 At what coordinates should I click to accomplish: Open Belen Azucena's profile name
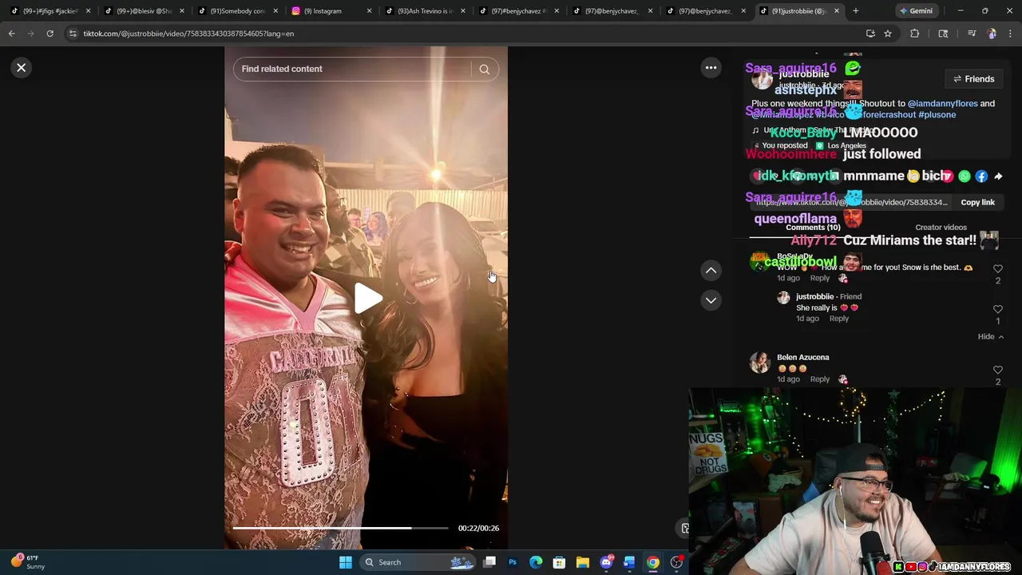coord(803,357)
